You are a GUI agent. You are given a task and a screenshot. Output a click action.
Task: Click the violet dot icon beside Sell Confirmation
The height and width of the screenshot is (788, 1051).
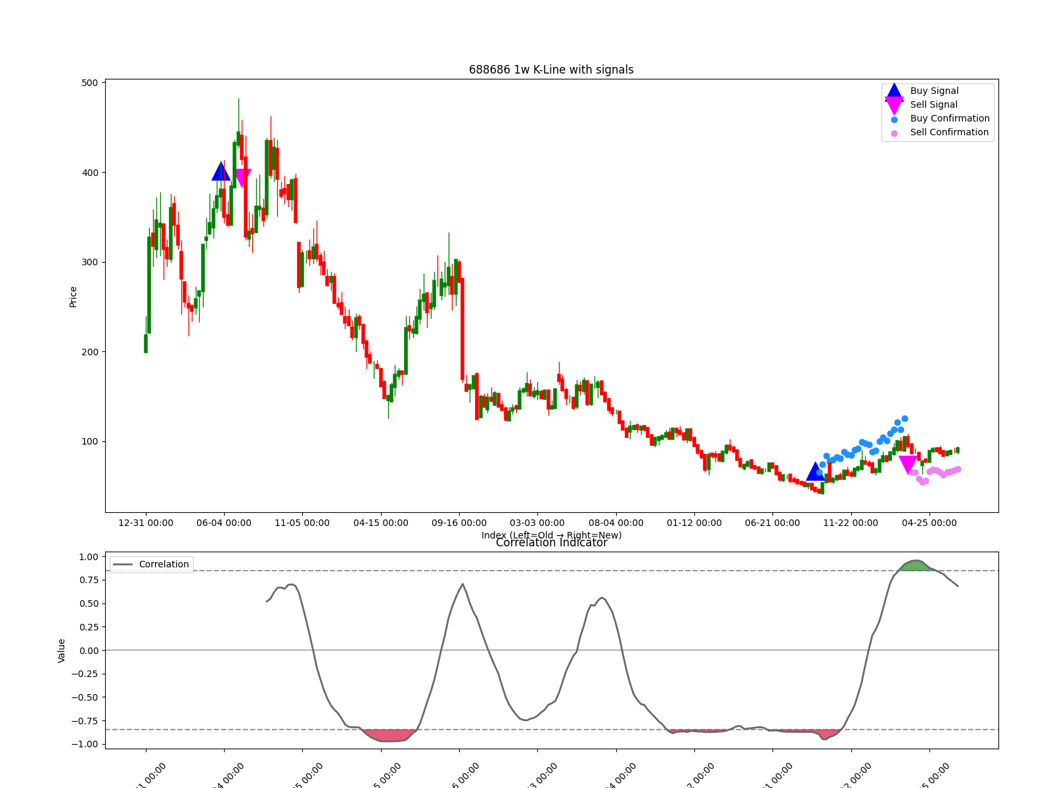[x=894, y=133]
